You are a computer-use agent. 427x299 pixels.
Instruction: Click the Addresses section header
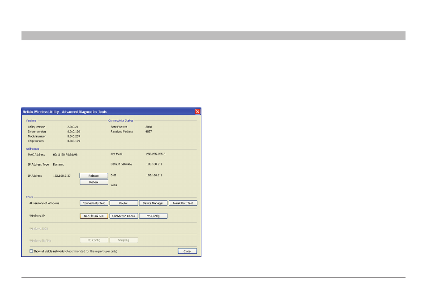[x=32, y=149]
